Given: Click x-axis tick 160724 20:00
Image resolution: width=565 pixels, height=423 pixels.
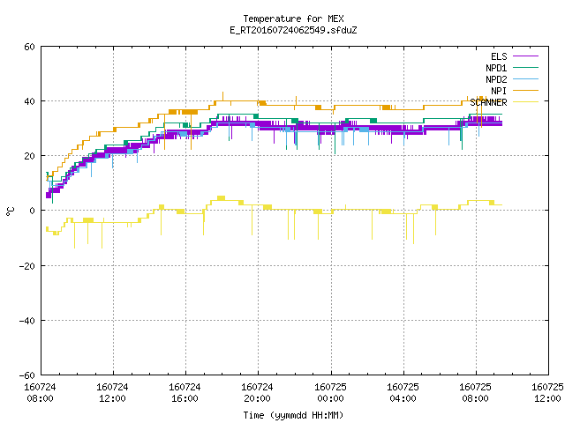Looking at the screenshot, I should point(257,393).
